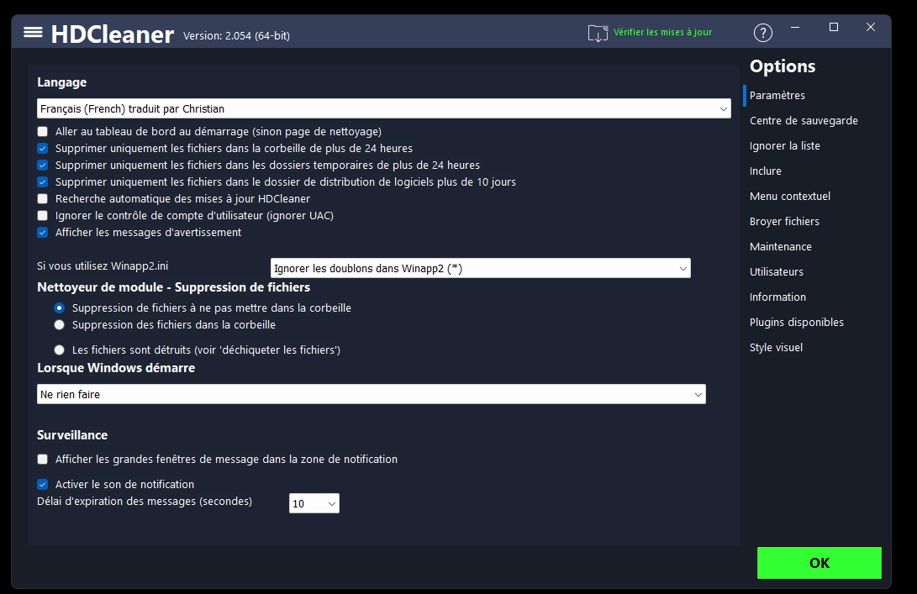Minimize the HDCleaner window

(x=795, y=28)
